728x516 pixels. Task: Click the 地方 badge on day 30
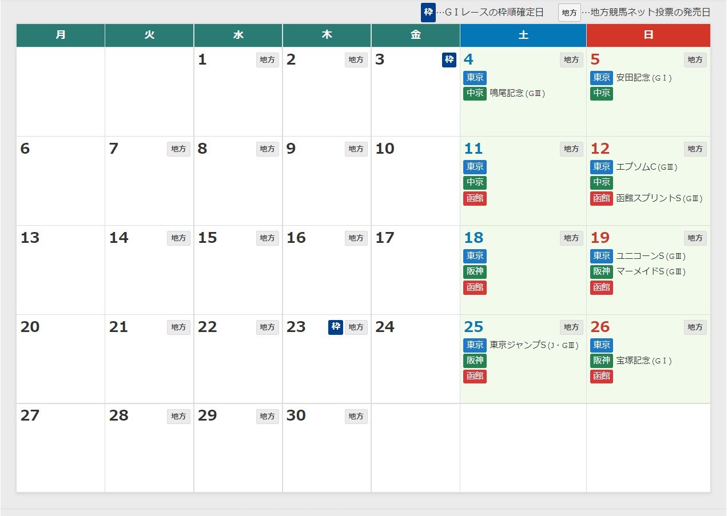pyautogui.click(x=356, y=417)
